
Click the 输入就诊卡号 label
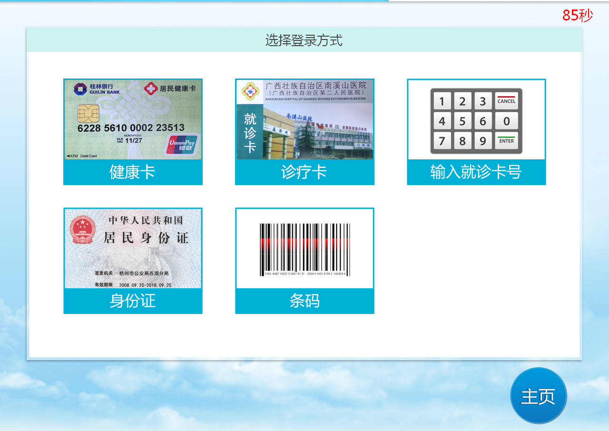[476, 172]
